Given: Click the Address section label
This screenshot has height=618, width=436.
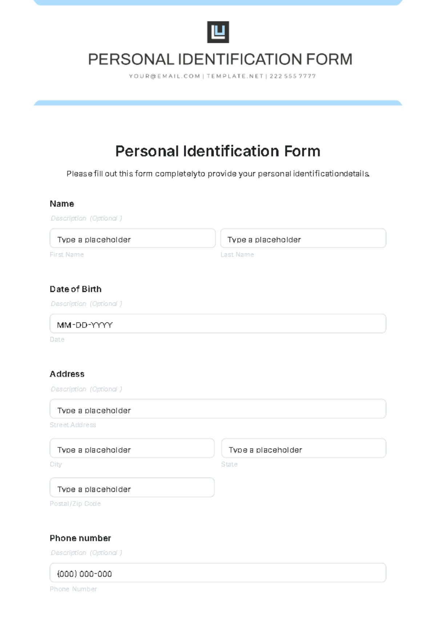Looking at the screenshot, I should click(x=67, y=374).
